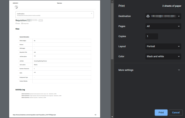Click the preview scrollbar down arrow
The width and height of the screenshot is (185, 118).
(112, 117)
